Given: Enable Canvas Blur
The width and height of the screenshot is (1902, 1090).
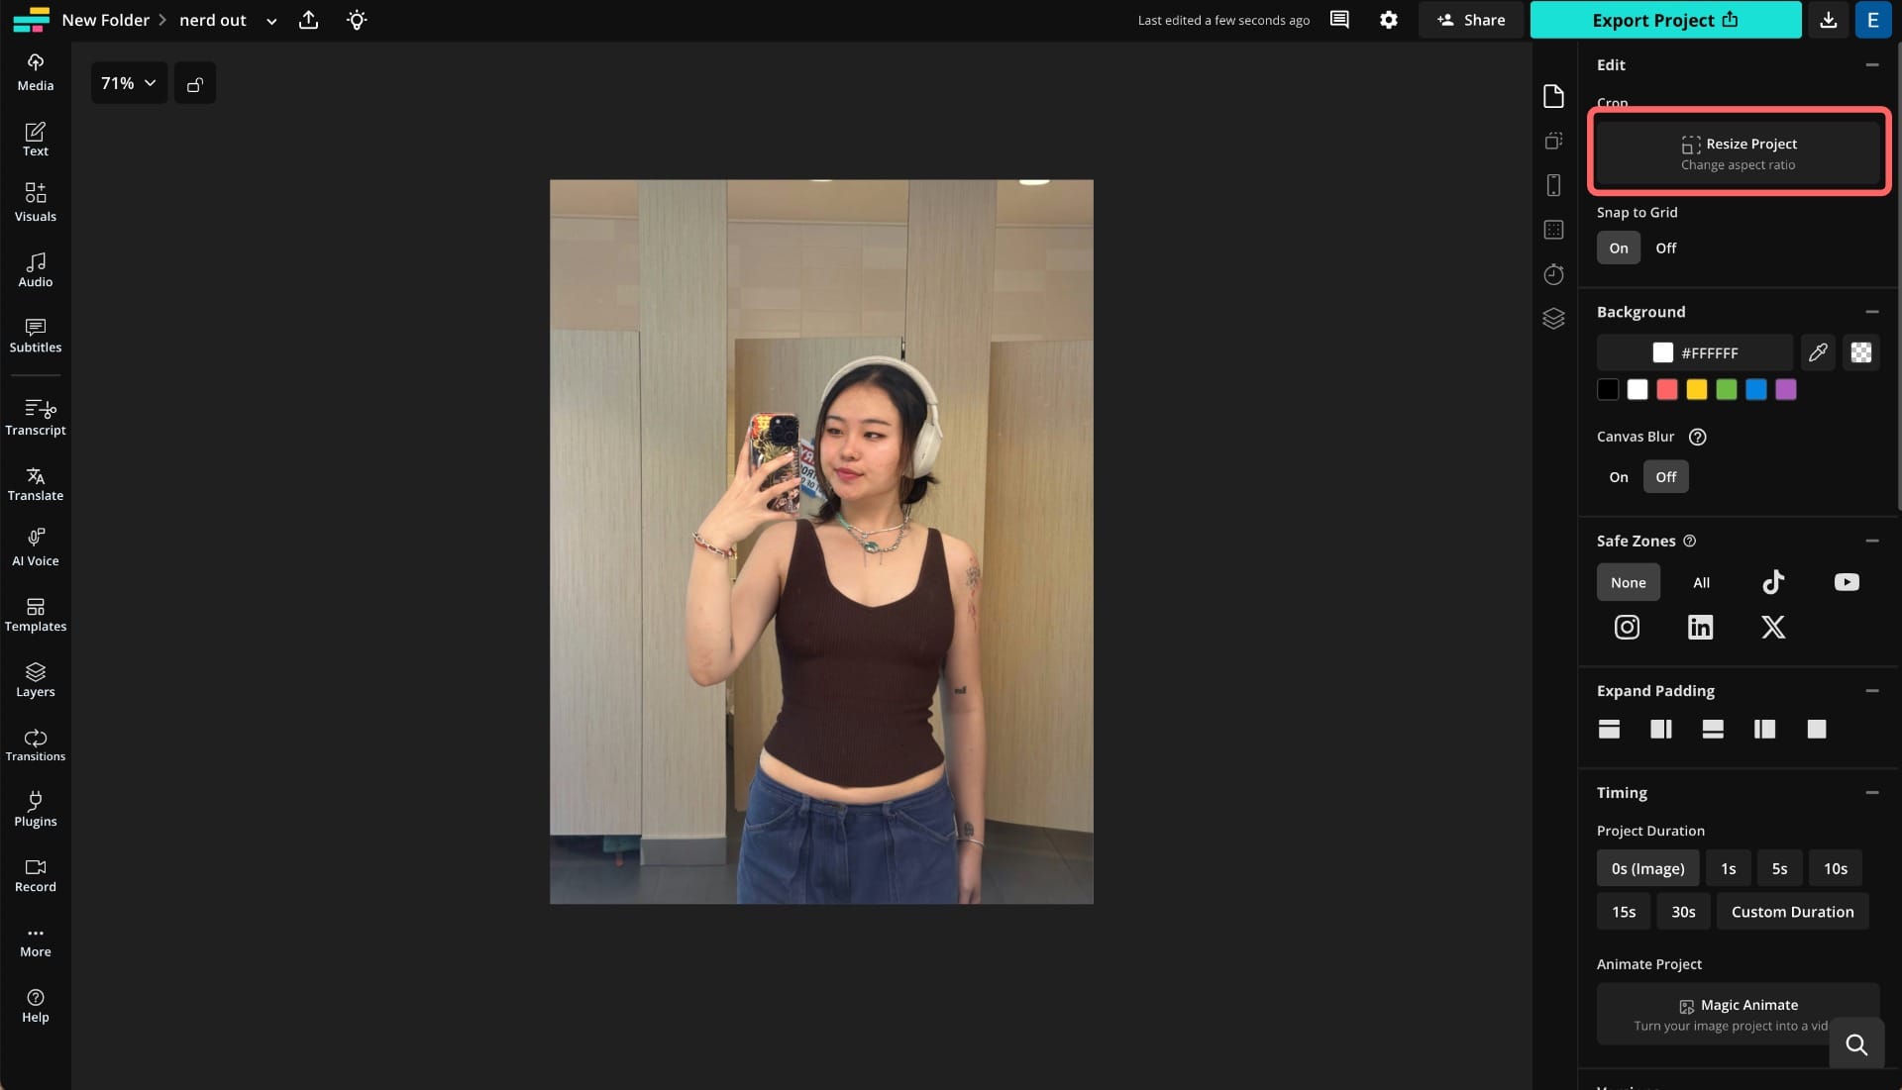Looking at the screenshot, I should (1619, 476).
